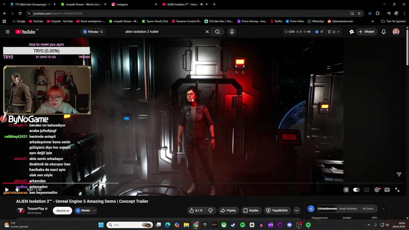The width and height of the screenshot is (409, 230).
Task: Open a new browser tab
Action: coord(214,4)
